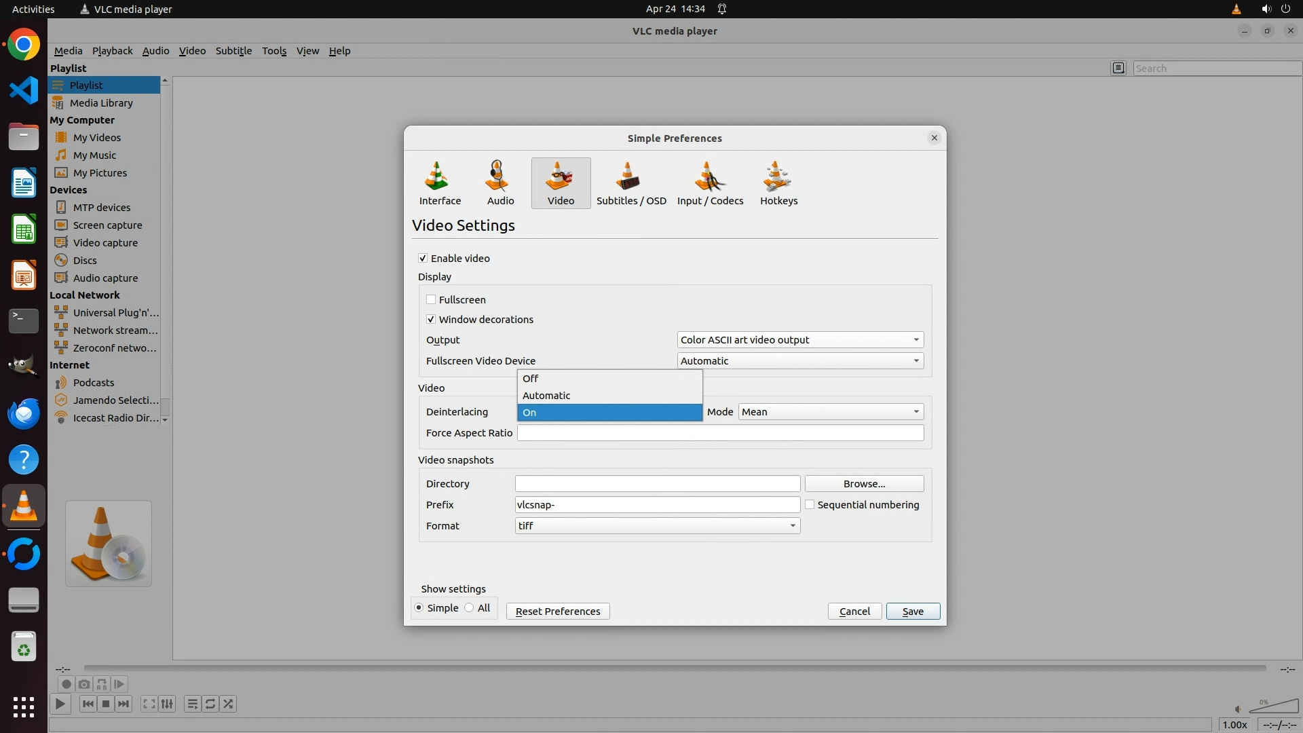Open the Tools menu
This screenshot has width=1303, height=733.
coord(274,51)
